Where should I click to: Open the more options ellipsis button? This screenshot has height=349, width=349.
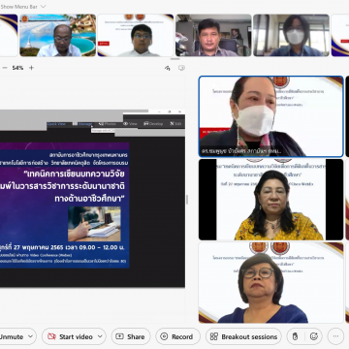pyautogui.click(x=335, y=336)
